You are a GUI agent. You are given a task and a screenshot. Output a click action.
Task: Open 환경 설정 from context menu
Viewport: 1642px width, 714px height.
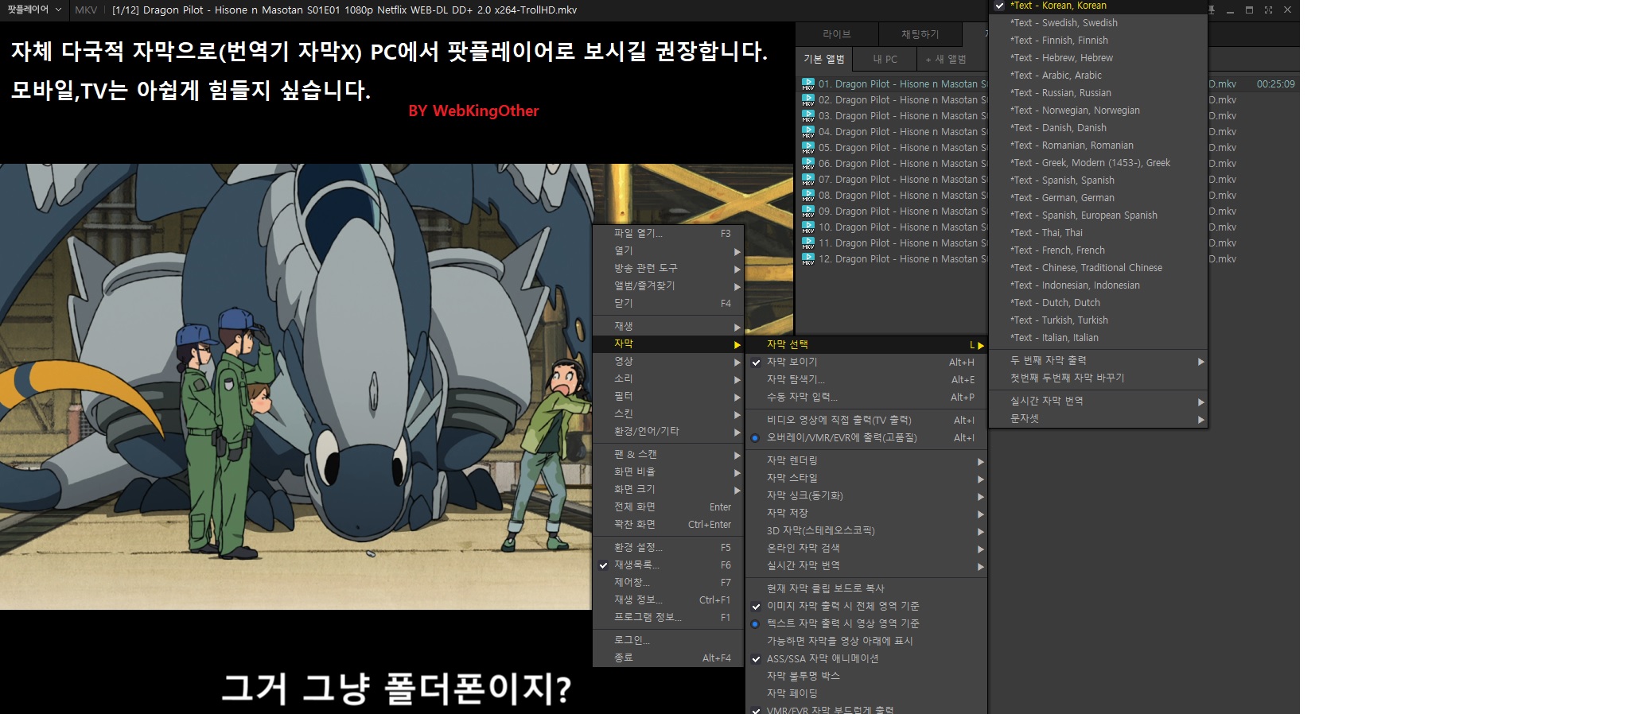[x=668, y=547]
